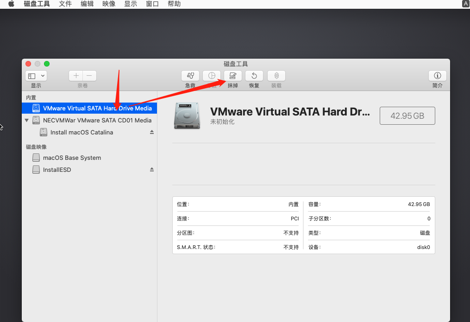The height and width of the screenshot is (322, 470).
Task: Select macOS Base System disk image
Action: pyautogui.click(x=89, y=158)
